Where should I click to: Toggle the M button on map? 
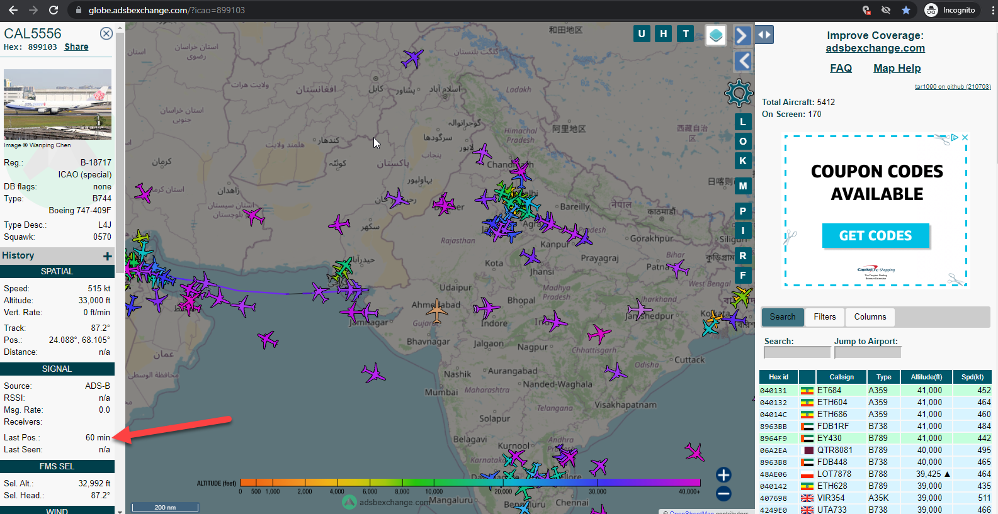[x=743, y=186]
